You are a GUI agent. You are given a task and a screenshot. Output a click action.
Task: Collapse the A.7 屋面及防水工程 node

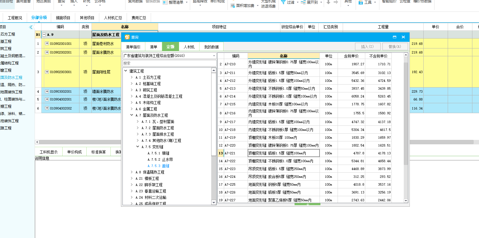tap(132, 115)
